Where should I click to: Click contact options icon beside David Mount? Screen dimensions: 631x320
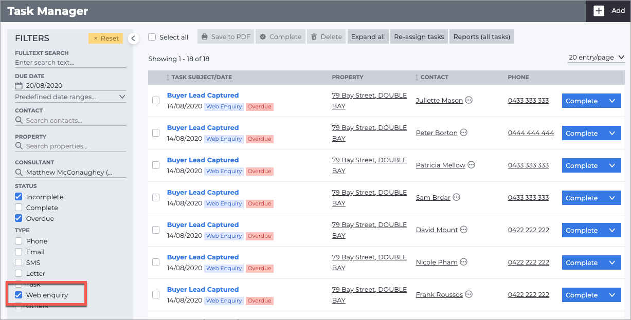pos(463,230)
